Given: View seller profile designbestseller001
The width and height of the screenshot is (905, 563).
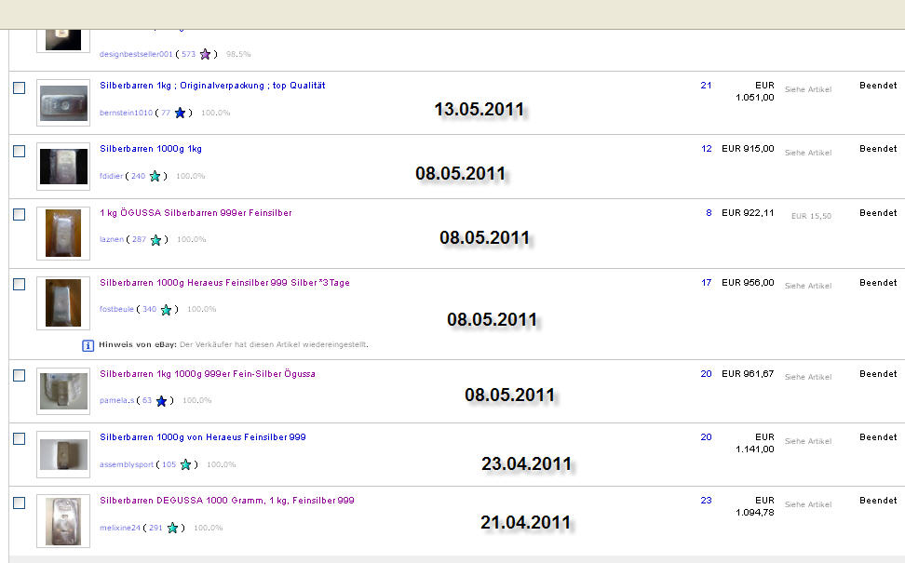Looking at the screenshot, I should 136,54.
